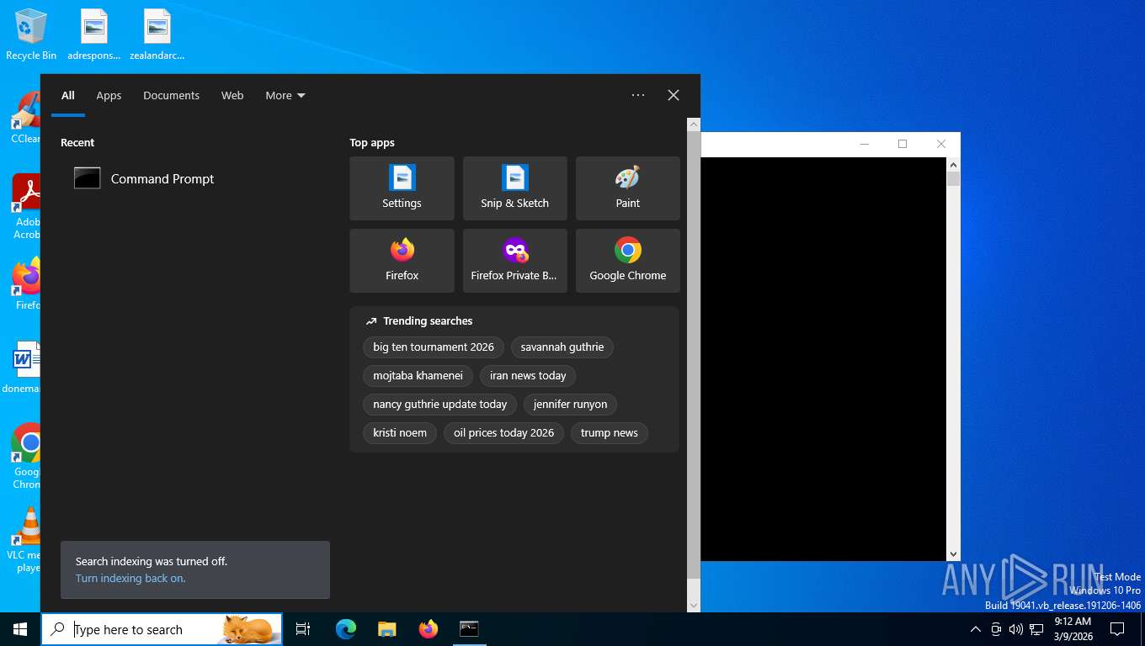Minimize the console window behind search
This screenshot has height=646, width=1145.
click(x=864, y=144)
